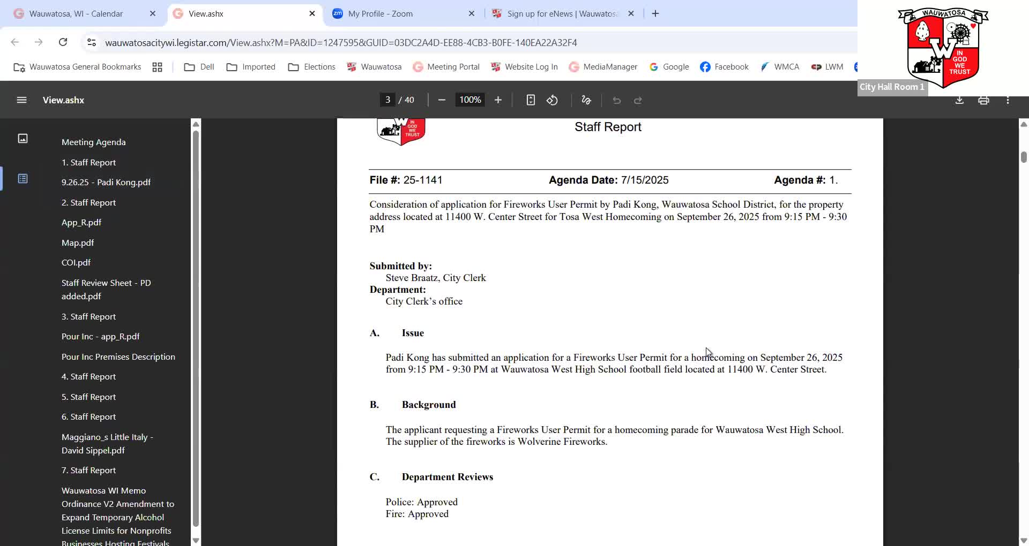Click the fit to page icon
Screen dimensions: 1029x546
pyautogui.click(x=531, y=100)
